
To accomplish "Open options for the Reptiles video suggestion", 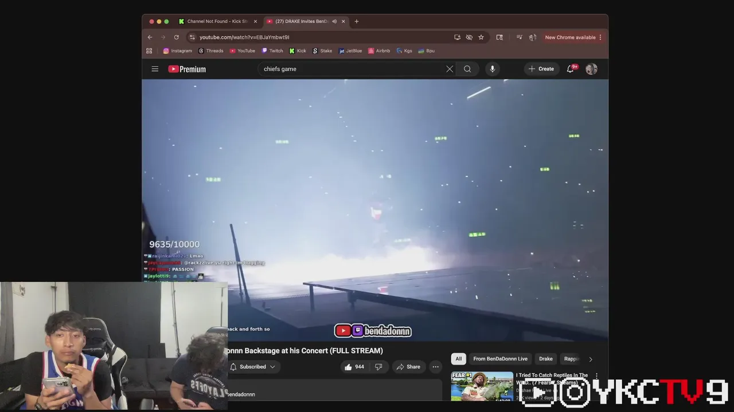I will [x=596, y=377].
